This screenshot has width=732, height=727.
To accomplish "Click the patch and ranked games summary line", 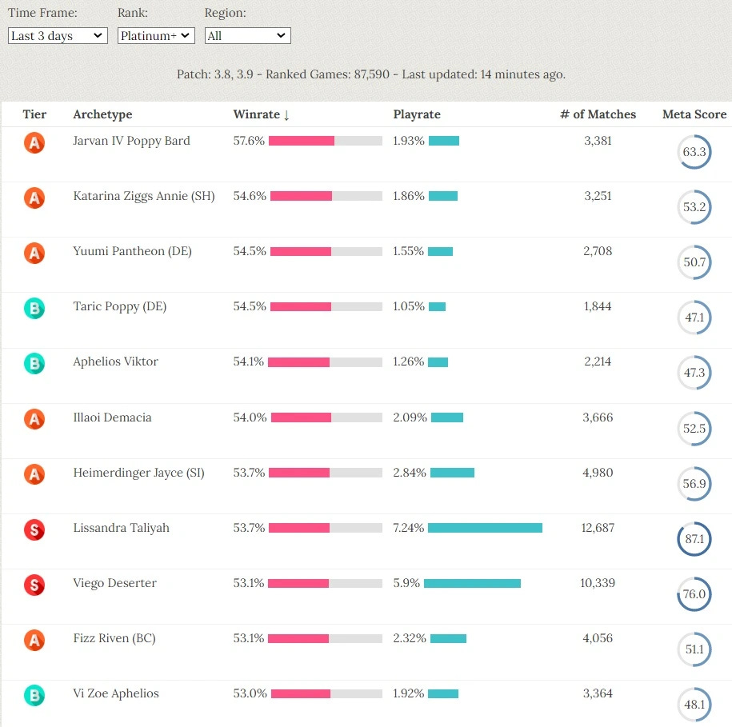I will pos(371,74).
